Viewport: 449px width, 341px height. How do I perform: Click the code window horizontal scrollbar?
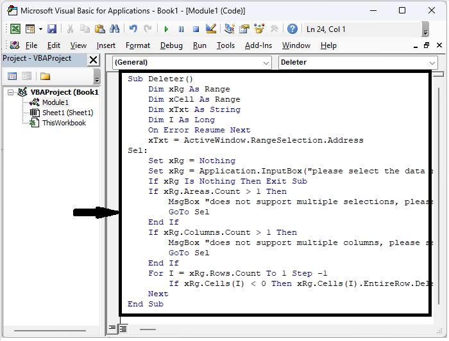pyautogui.click(x=148, y=329)
